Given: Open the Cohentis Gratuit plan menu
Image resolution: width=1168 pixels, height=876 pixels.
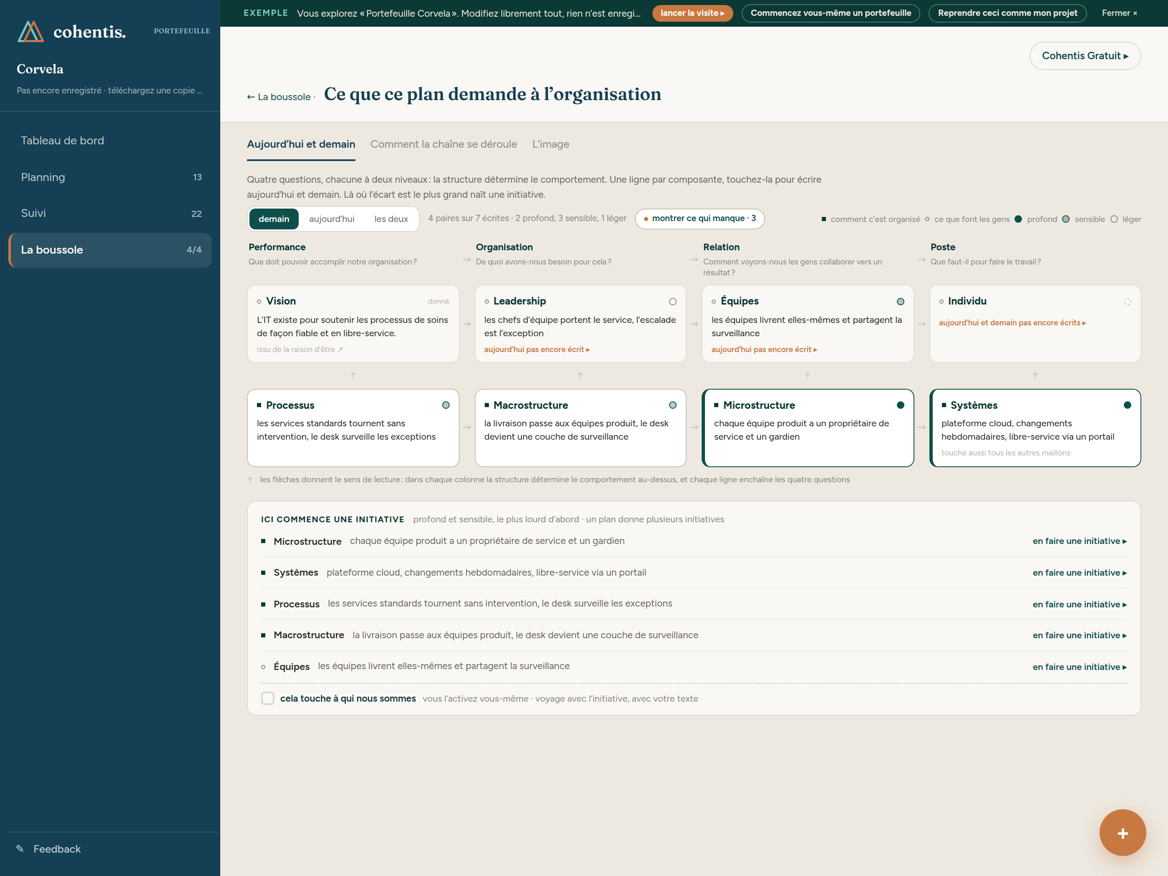Looking at the screenshot, I should click(1085, 56).
